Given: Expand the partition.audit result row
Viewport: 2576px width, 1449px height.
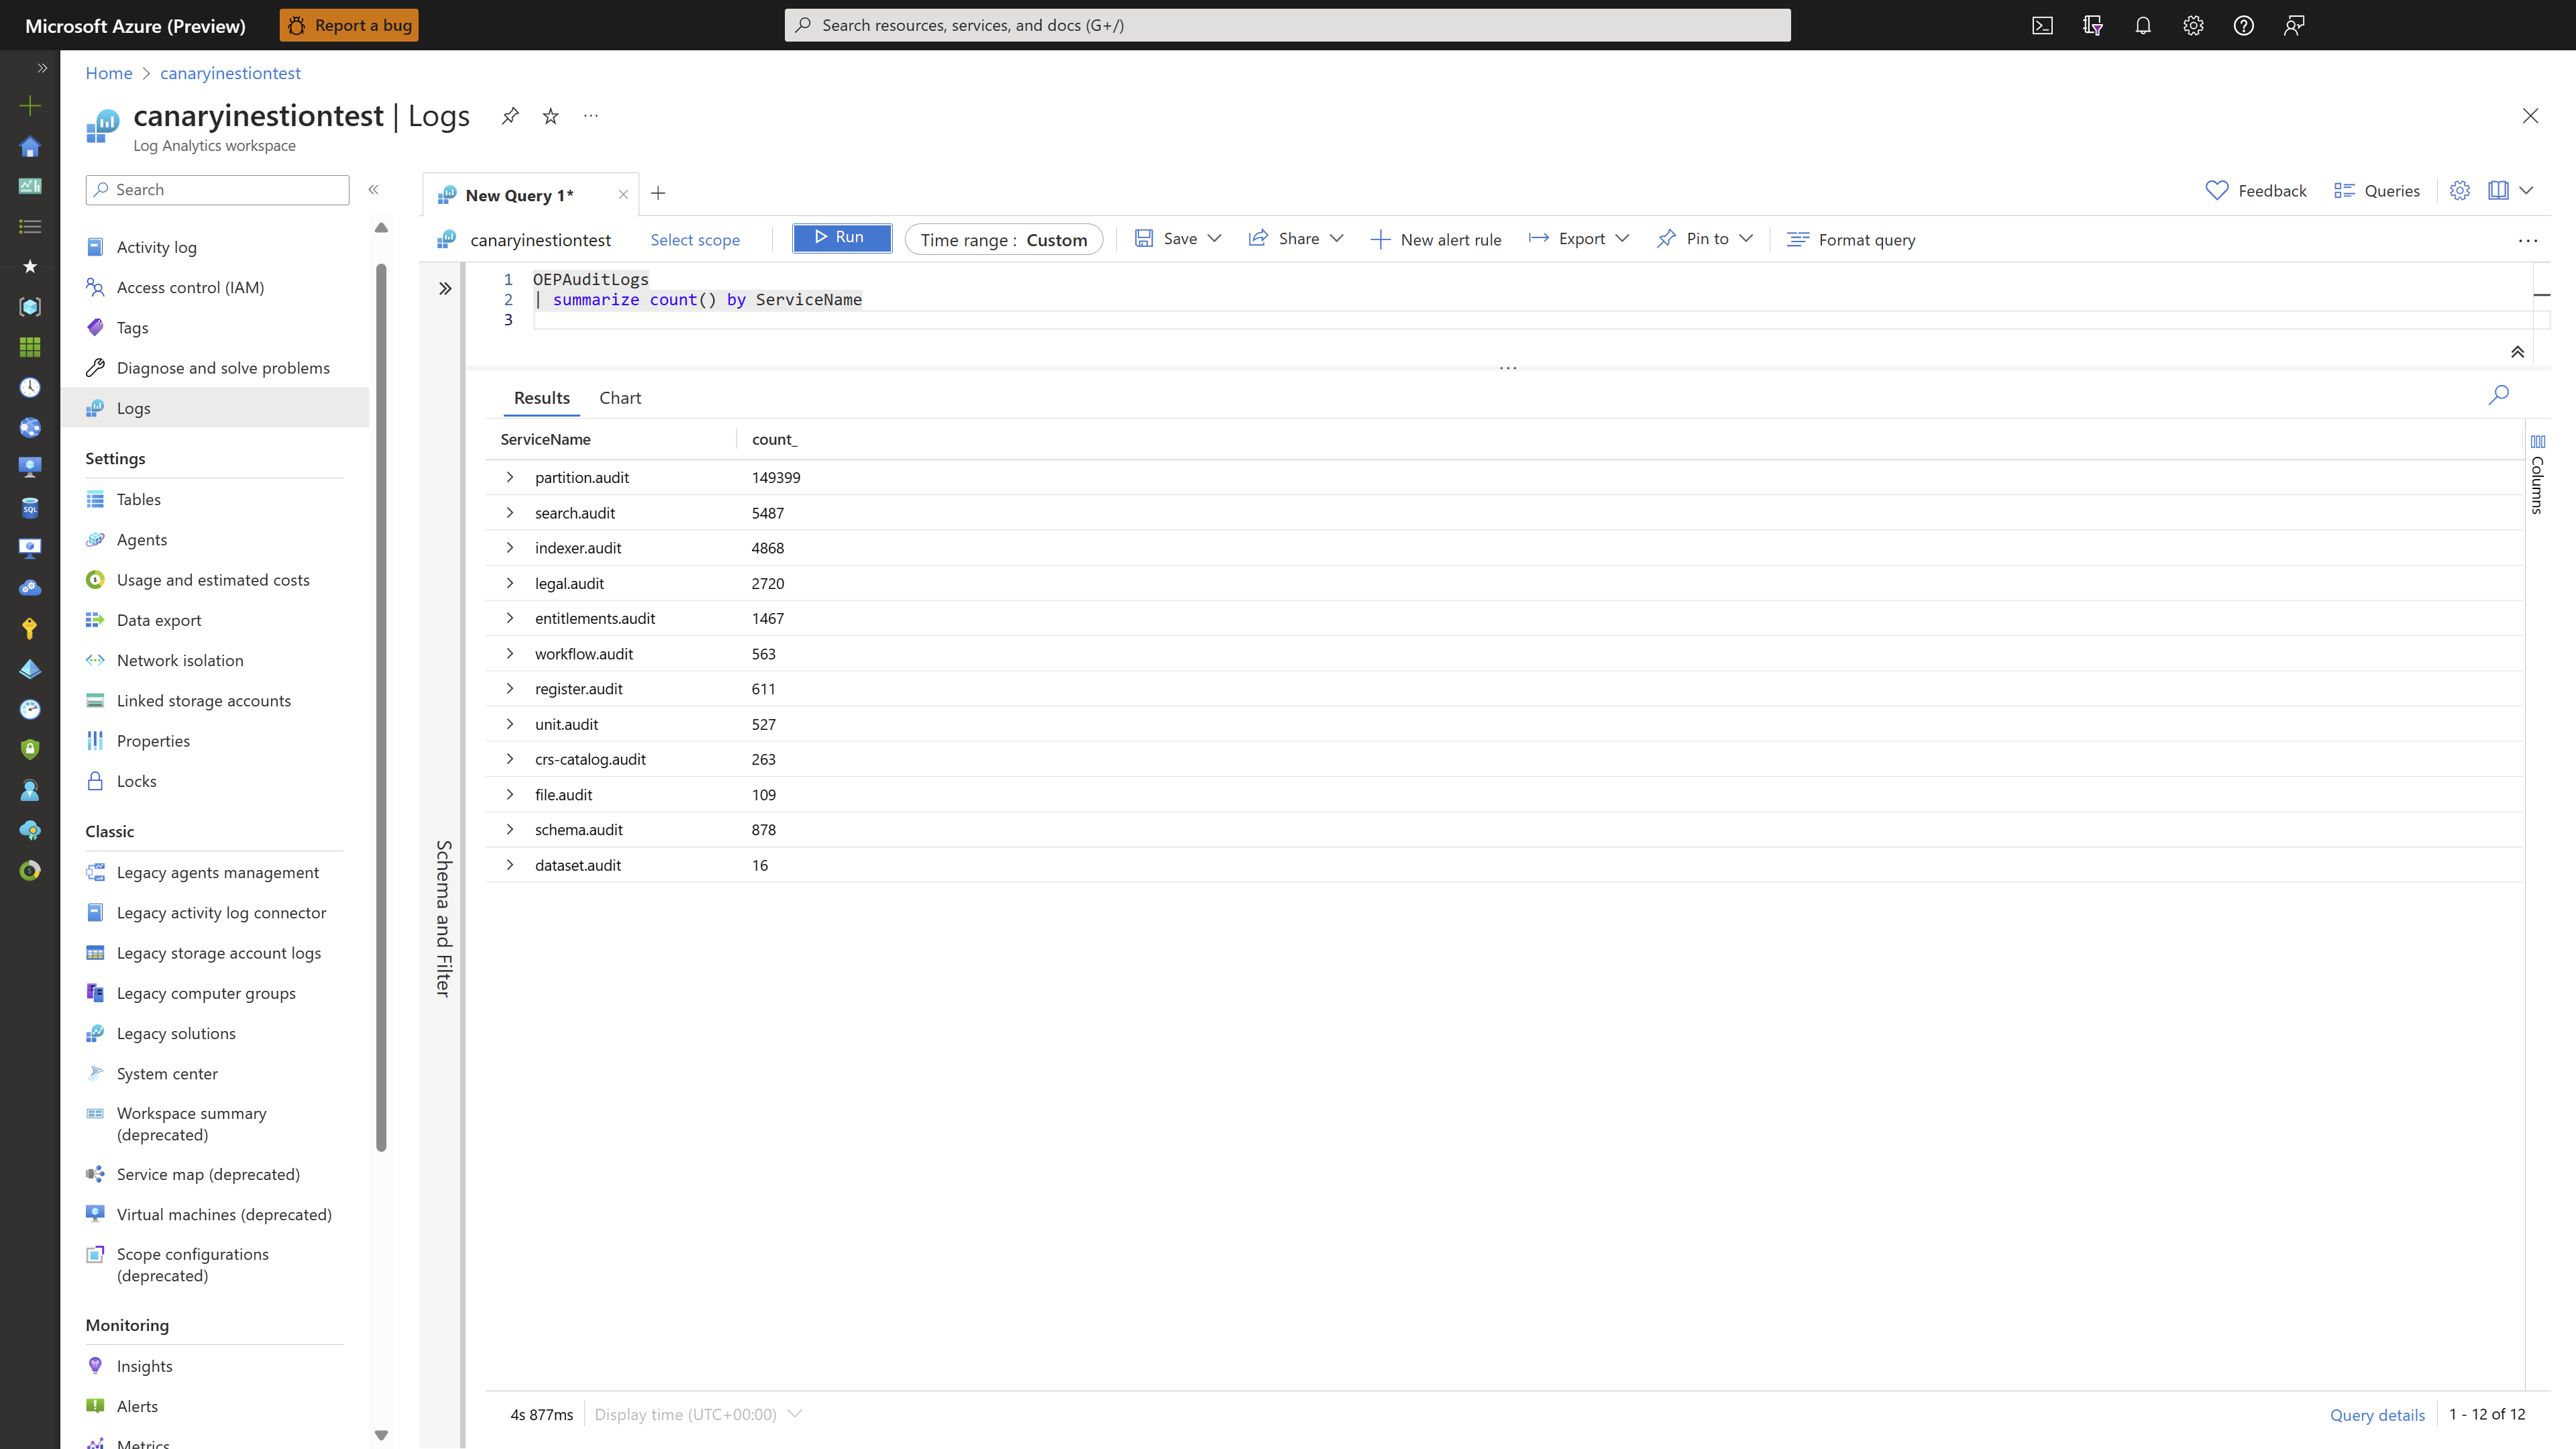Looking at the screenshot, I should click(511, 477).
